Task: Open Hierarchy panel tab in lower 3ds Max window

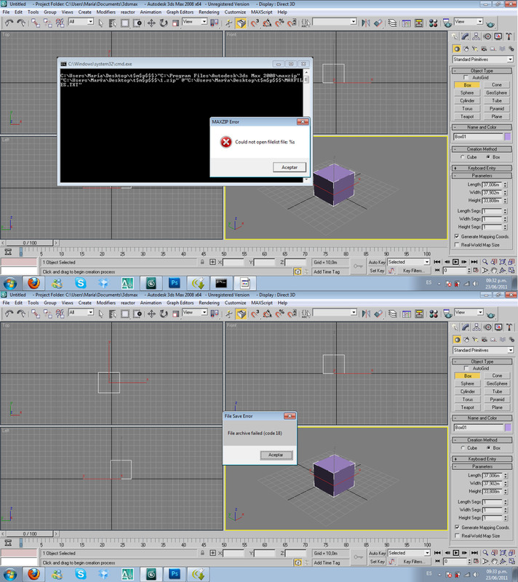Action: pyautogui.click(x=477, y=327)
